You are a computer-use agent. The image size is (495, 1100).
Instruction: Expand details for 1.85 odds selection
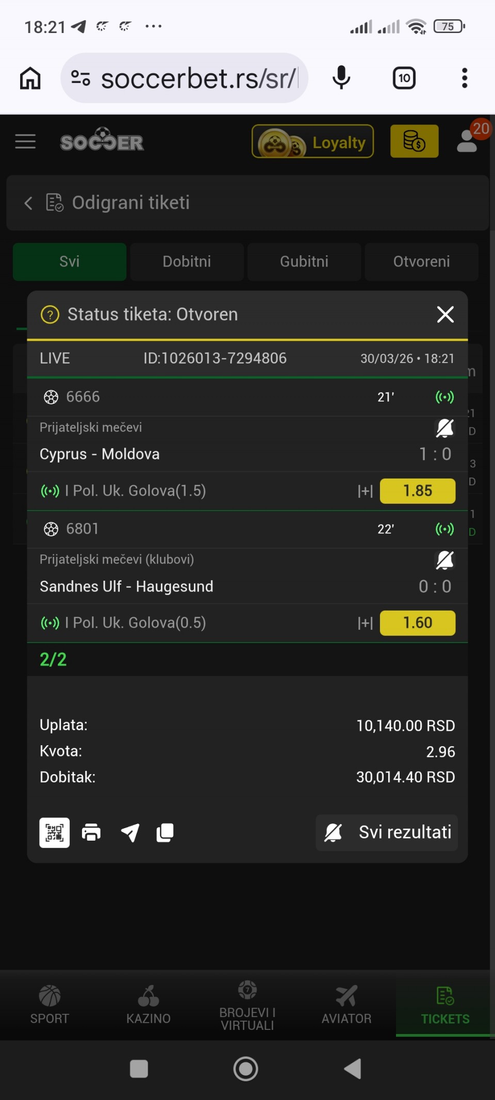point(366,491)
